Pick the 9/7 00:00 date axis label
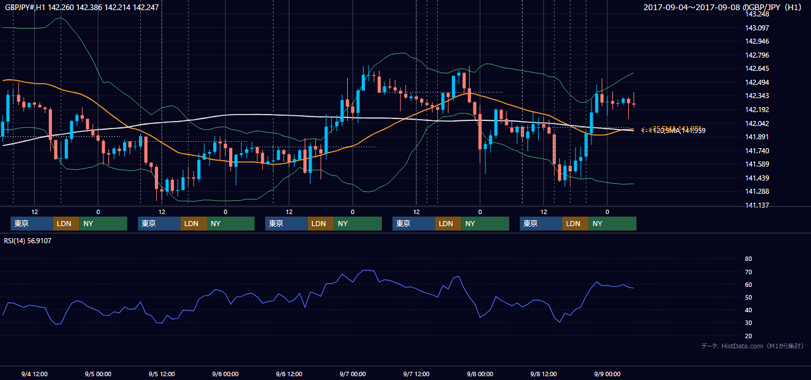Image resolution: width=811 pixels, height=380 pixels. (352, 374)
